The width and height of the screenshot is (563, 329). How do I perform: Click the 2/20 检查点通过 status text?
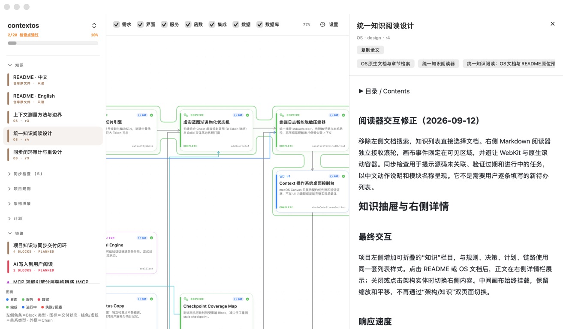pyautogui.click(x=23, y=35)
